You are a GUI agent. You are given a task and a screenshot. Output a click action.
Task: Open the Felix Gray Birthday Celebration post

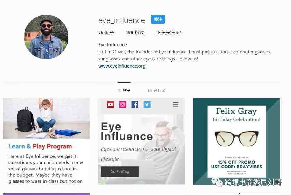237,141
